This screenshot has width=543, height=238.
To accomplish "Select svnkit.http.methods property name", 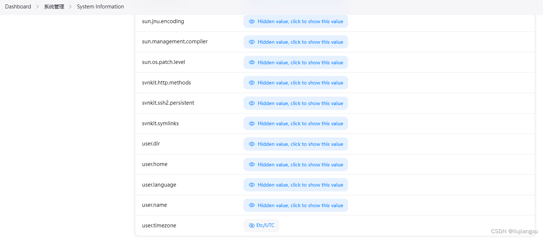I will (x=167, y=83).
